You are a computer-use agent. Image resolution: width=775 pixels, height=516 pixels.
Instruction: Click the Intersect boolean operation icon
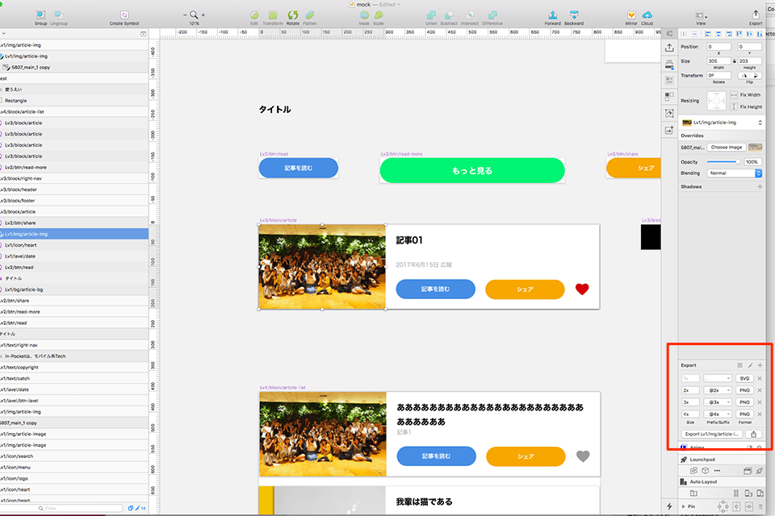[470, 15]
